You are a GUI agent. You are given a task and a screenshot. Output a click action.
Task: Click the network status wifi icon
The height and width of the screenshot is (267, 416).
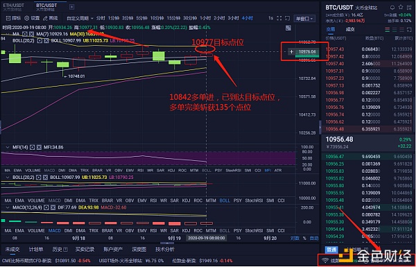point(325,260)
